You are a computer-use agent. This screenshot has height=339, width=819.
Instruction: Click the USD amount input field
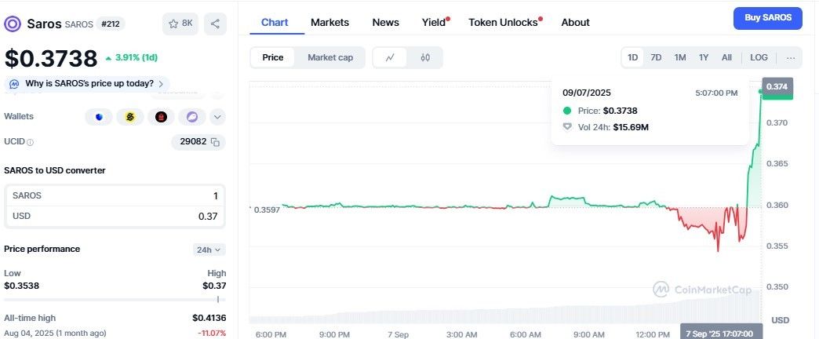(115, 217)
